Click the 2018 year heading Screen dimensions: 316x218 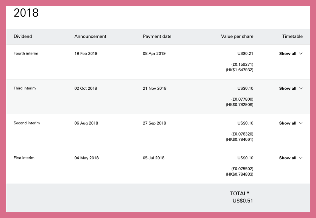[26, 13]
